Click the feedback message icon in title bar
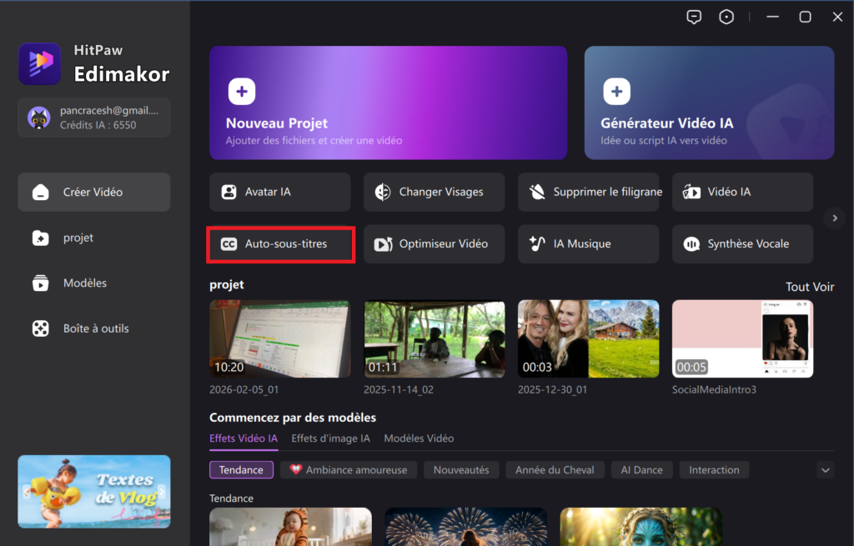The height and width of the screenshot is (546, 854). pos(694,17)
